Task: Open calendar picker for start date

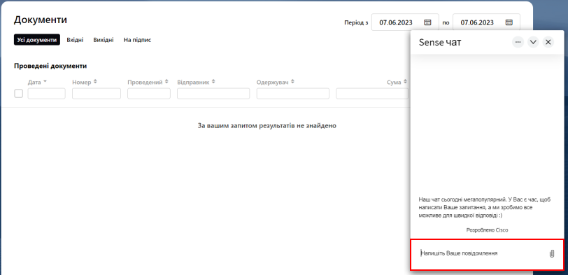Action: click(427, 22)
